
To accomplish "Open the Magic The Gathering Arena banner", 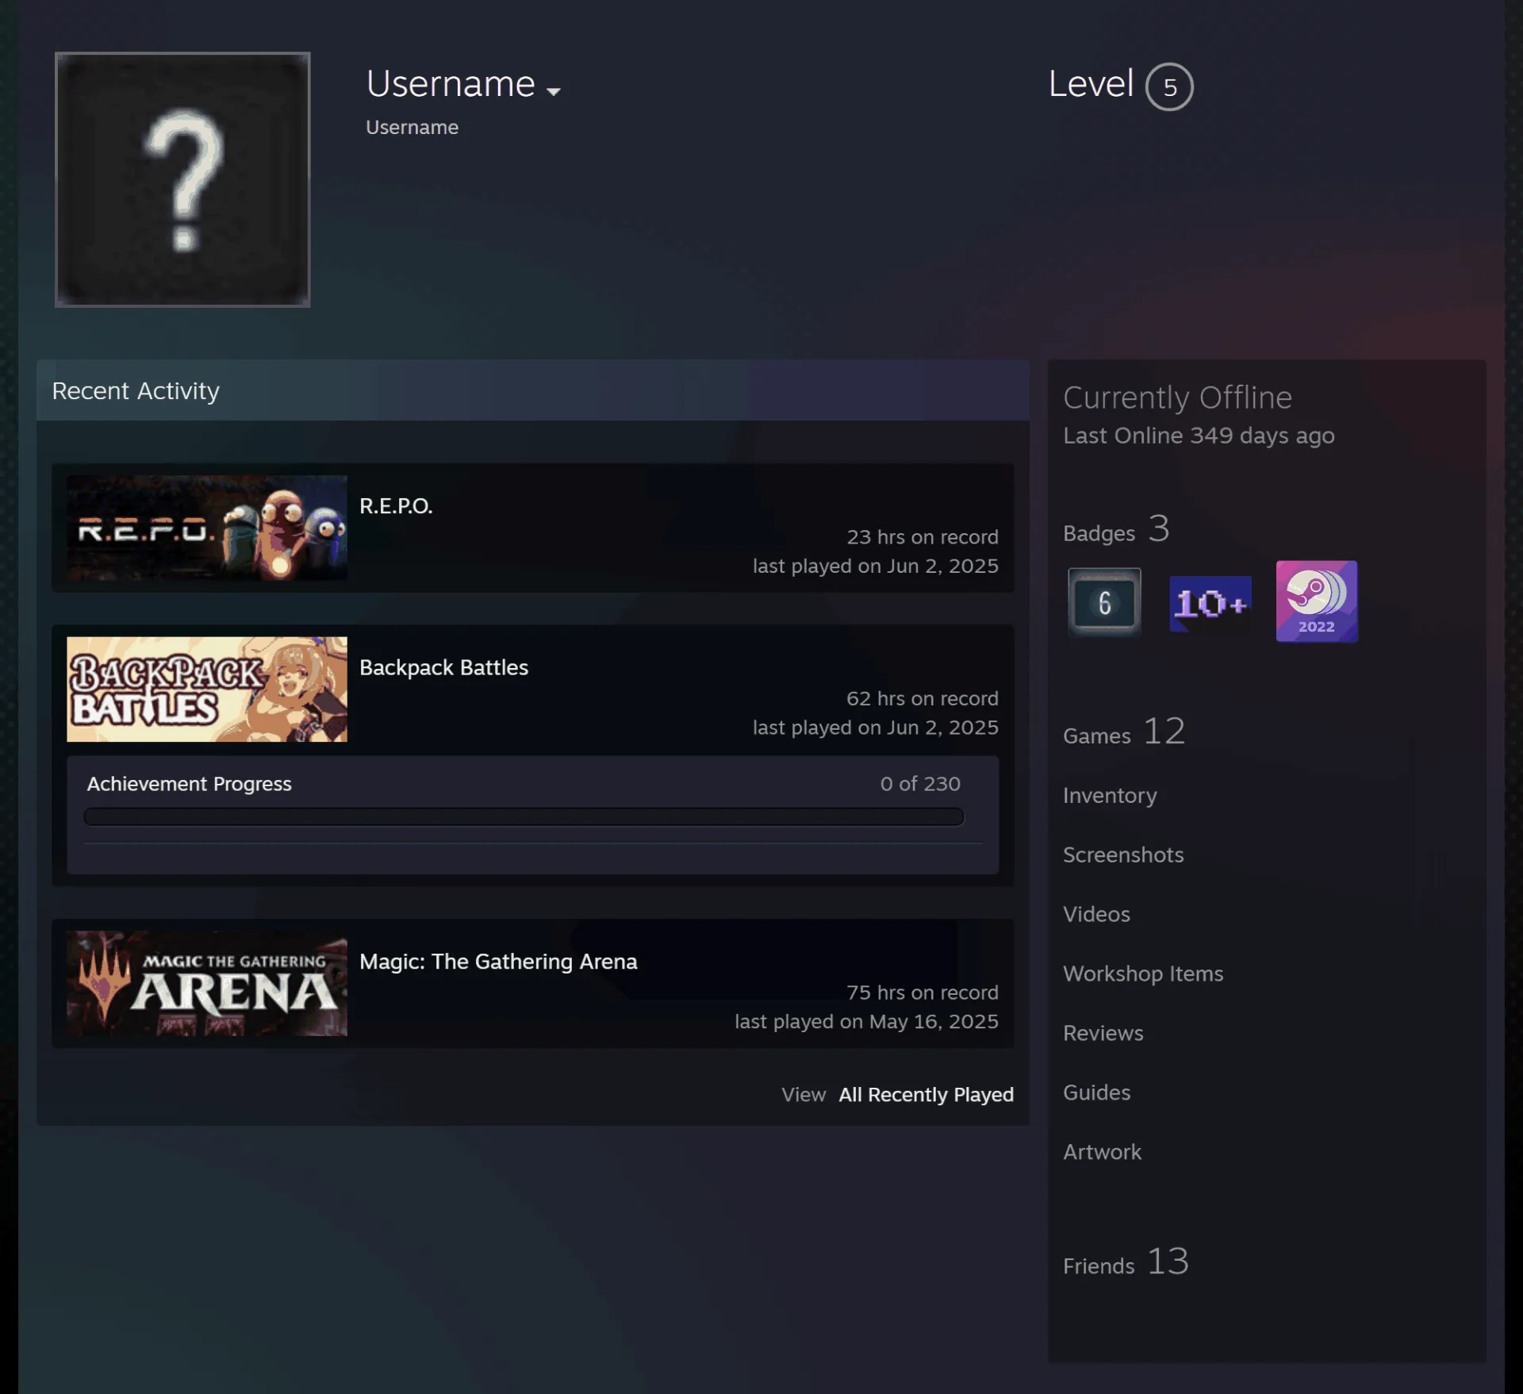I will pyautogui.click(x=207, y=983).
